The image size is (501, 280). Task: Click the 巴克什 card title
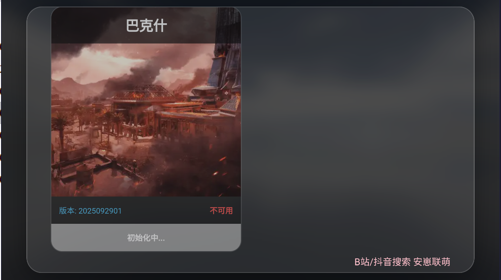tap(146, 26)
